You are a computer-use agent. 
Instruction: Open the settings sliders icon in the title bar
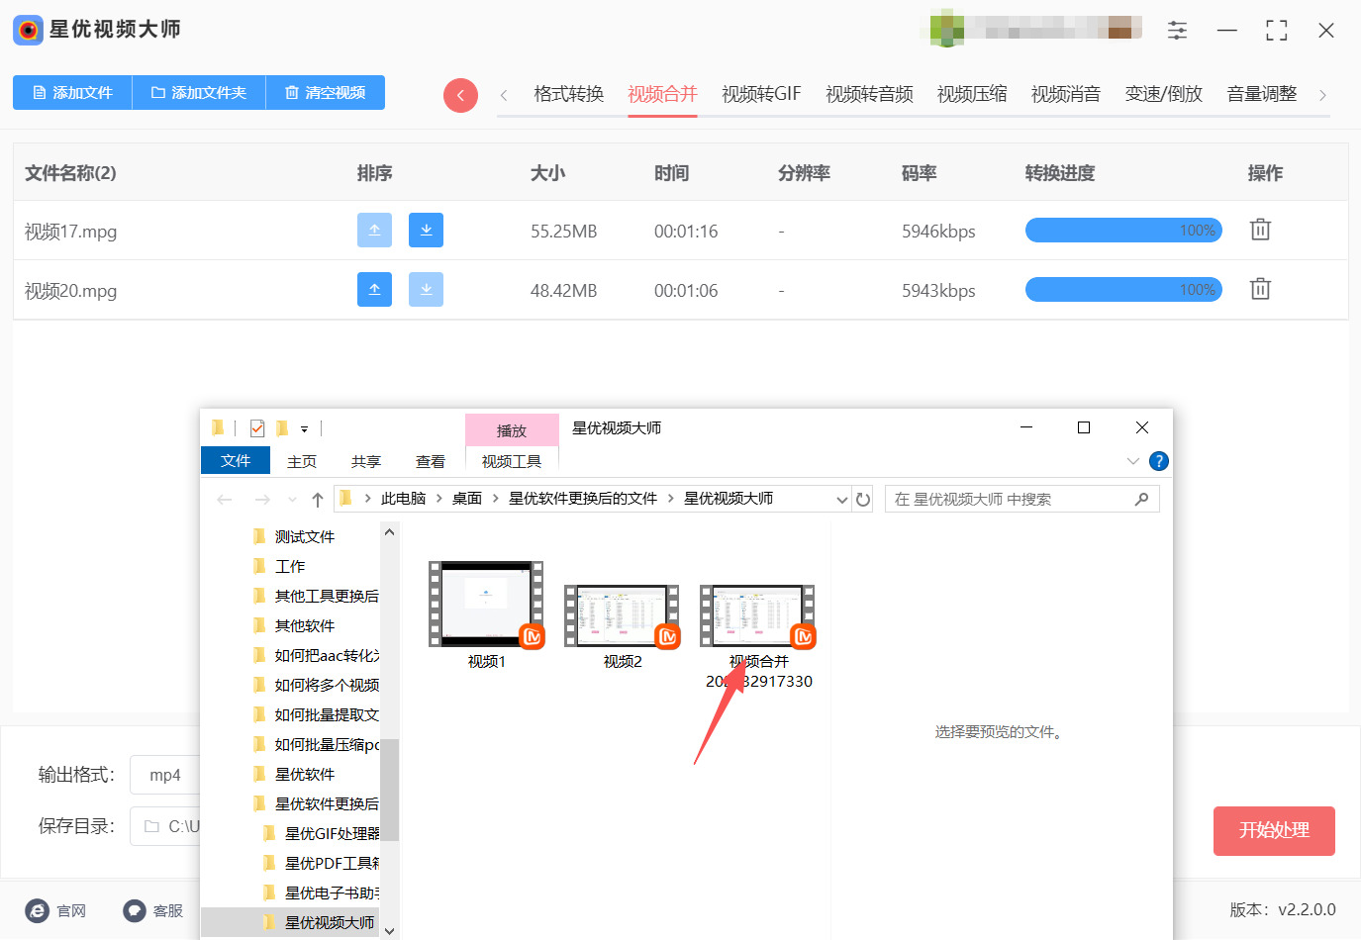tap(1177, 31)
